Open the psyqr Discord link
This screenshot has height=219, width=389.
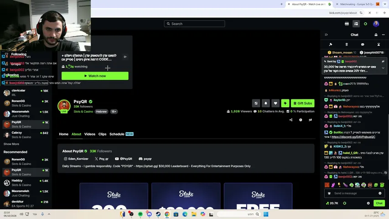point(145,159)
